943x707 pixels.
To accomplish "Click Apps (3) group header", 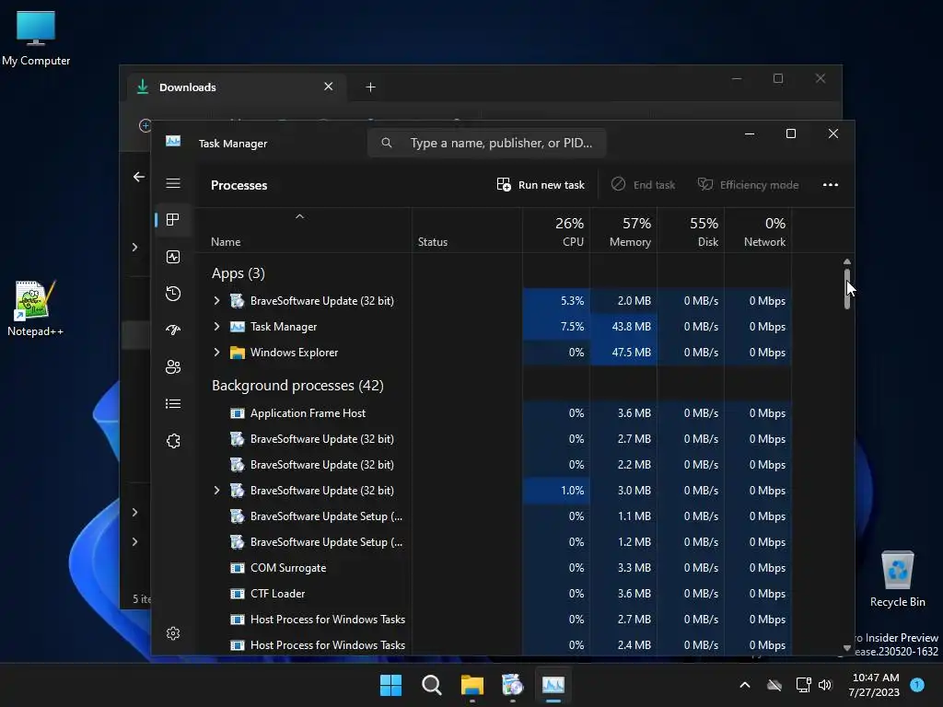I will [239, 273].
